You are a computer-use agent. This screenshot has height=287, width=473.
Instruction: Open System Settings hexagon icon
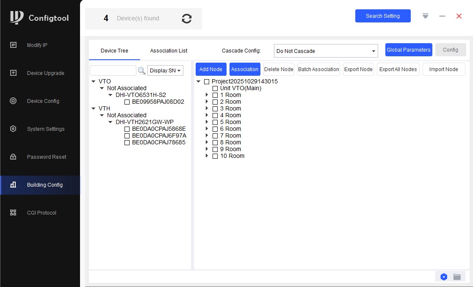click(x=13, y=129)
